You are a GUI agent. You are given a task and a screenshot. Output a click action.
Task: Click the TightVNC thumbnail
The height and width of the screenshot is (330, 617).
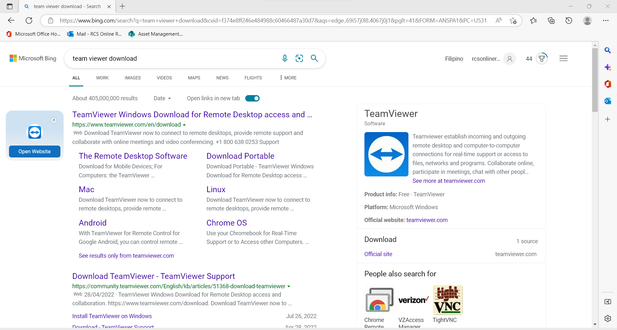448,300
